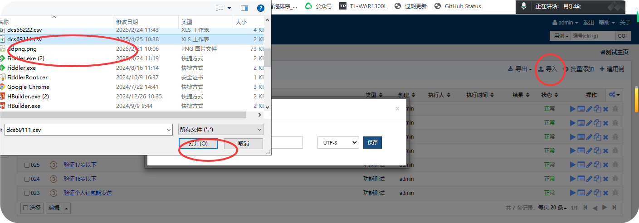The image size is (639, 223).
Task: Click the bug icon on case 024 row
Action: click(615, 179)
